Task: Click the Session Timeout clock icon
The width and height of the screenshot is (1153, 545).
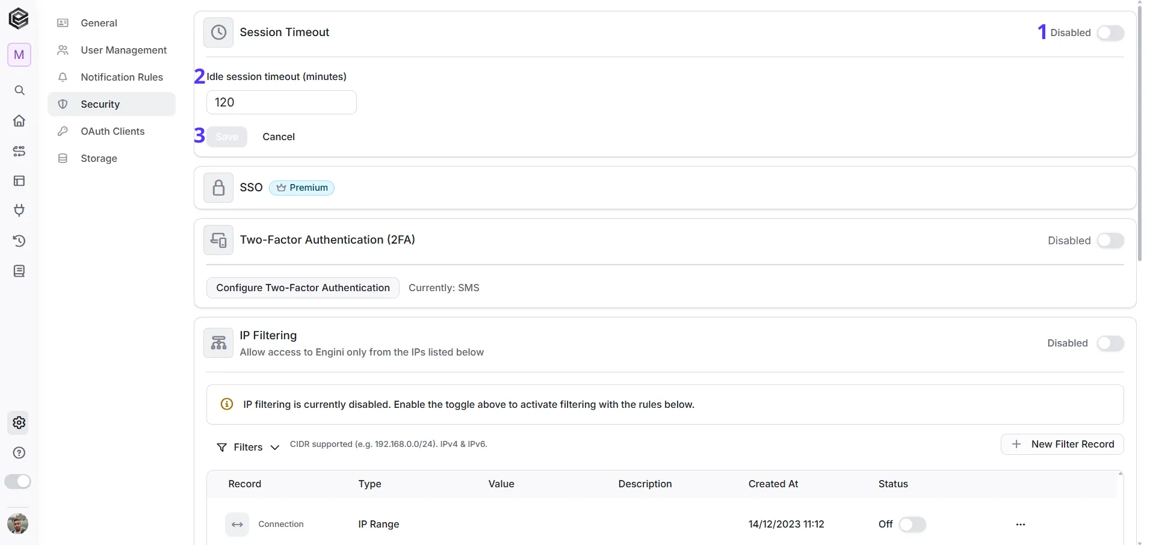Action: tap(218, 32)
